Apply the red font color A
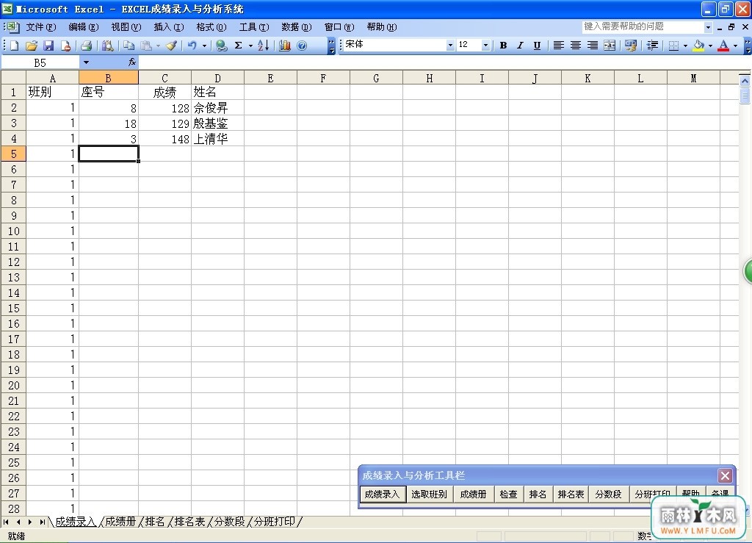 723,46
